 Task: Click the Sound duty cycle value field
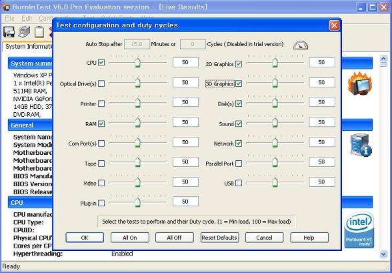coord(322,122)
